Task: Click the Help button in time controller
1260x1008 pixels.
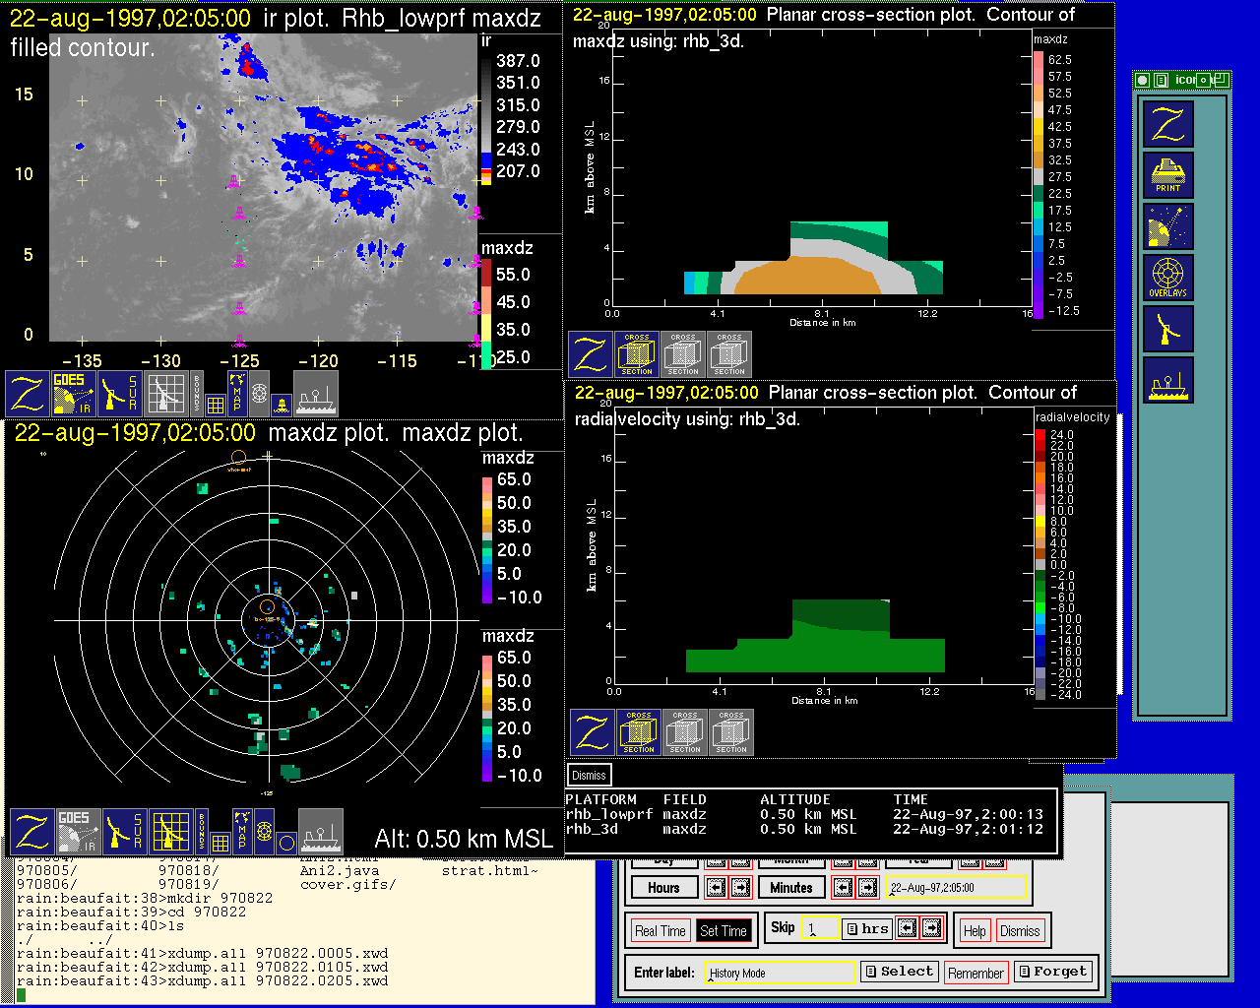Action: [975, 931]
